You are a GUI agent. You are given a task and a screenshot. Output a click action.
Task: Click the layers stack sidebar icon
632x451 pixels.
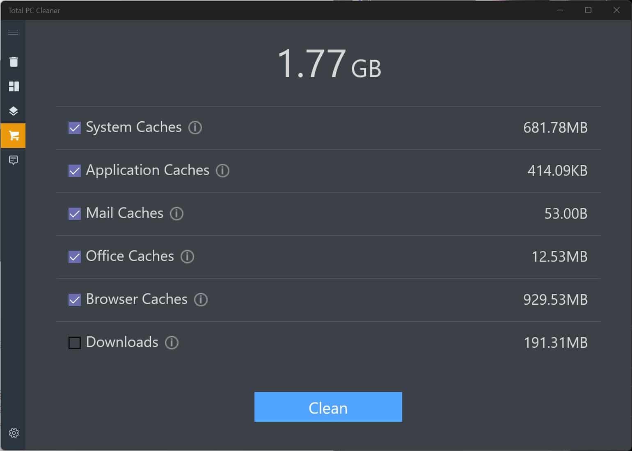(14, 111)
